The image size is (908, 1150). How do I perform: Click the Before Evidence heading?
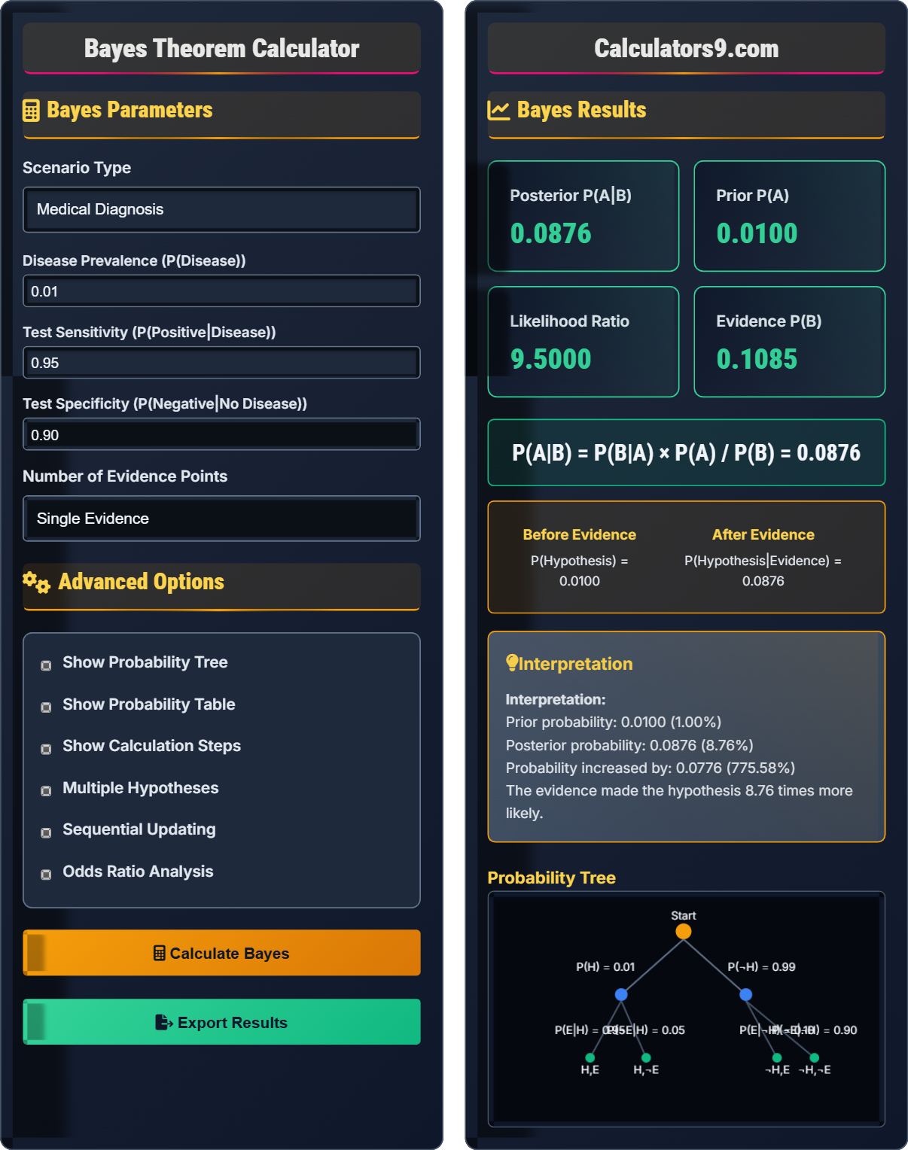tap(580, 534)
